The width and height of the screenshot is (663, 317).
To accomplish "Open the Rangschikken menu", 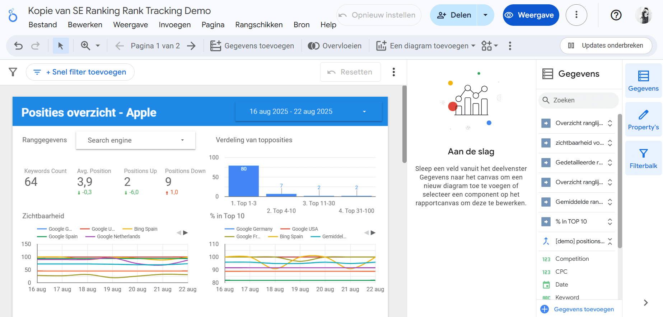I will pyautogui.click(x=259, y=25).
